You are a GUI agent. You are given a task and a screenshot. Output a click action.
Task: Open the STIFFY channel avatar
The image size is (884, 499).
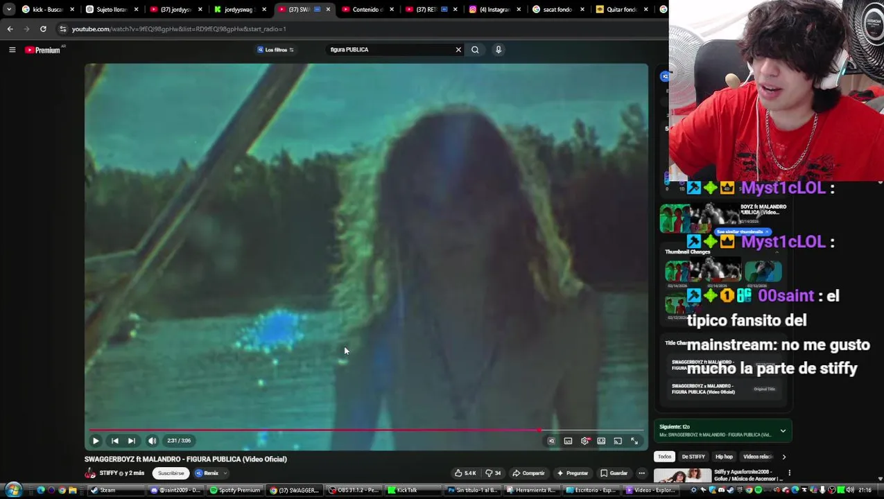click(90, 473)
